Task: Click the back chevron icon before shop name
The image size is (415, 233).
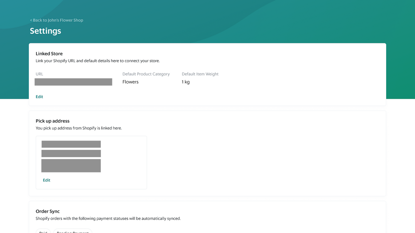Action: (x=30, y=20)
